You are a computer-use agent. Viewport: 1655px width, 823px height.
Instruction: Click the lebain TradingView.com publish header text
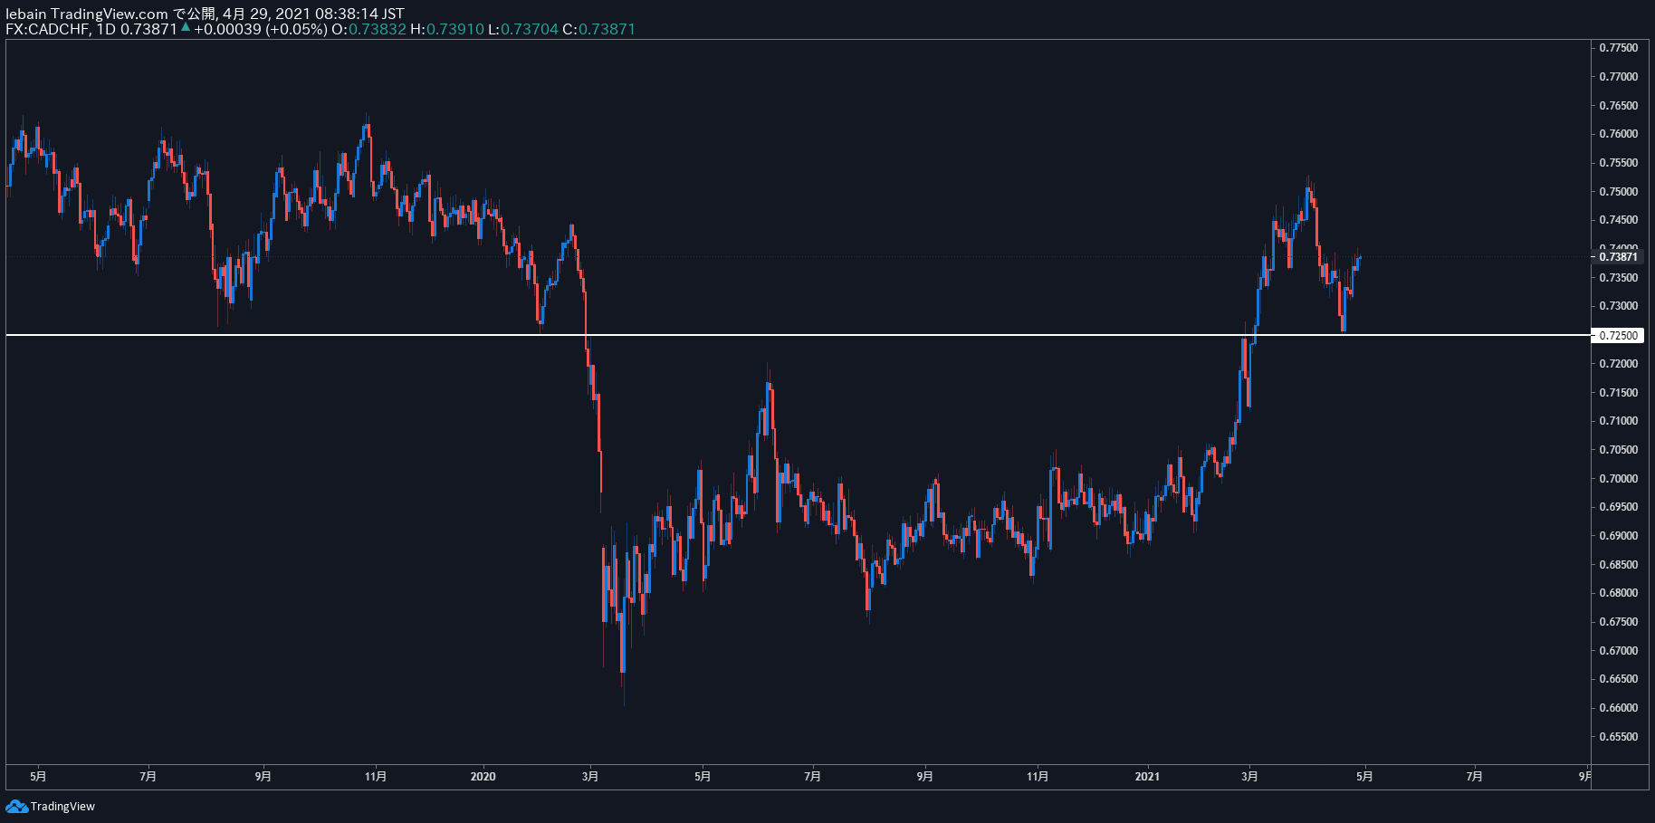pyautogui.click(x=205, y=14)
